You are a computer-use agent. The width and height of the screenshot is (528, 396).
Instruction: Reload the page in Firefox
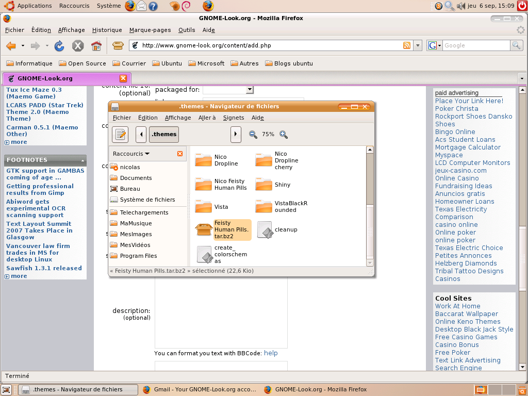(x=59, y=45)
